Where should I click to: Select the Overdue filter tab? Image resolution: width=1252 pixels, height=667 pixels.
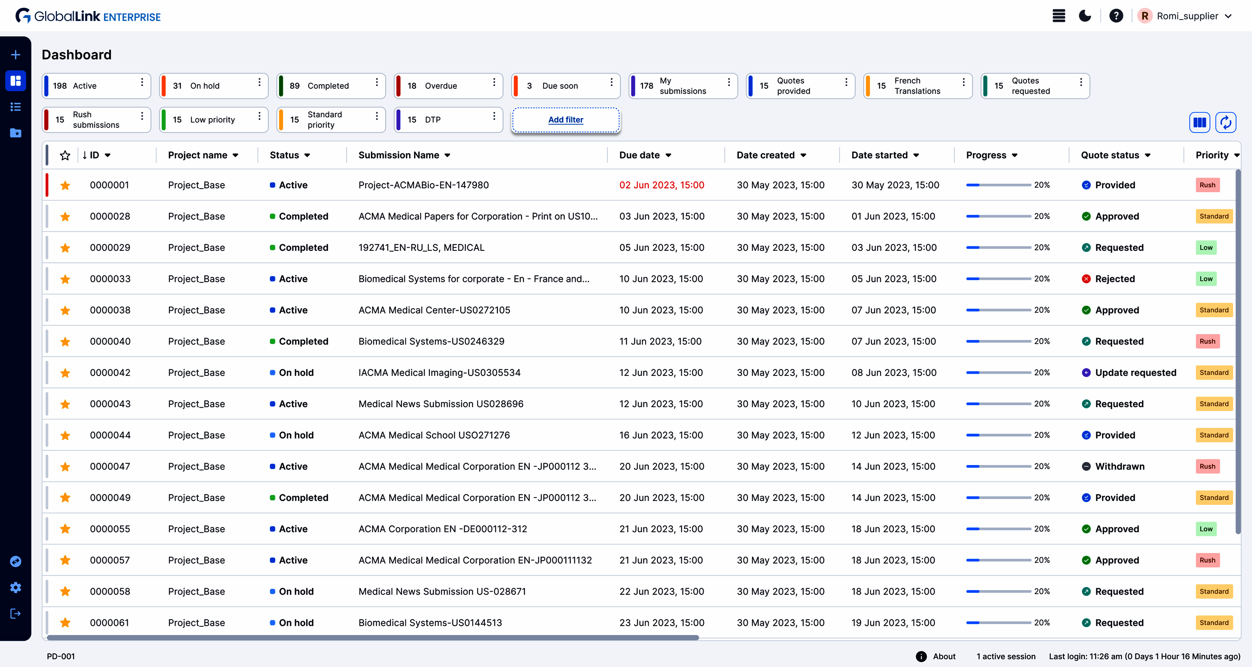[440, 86]
